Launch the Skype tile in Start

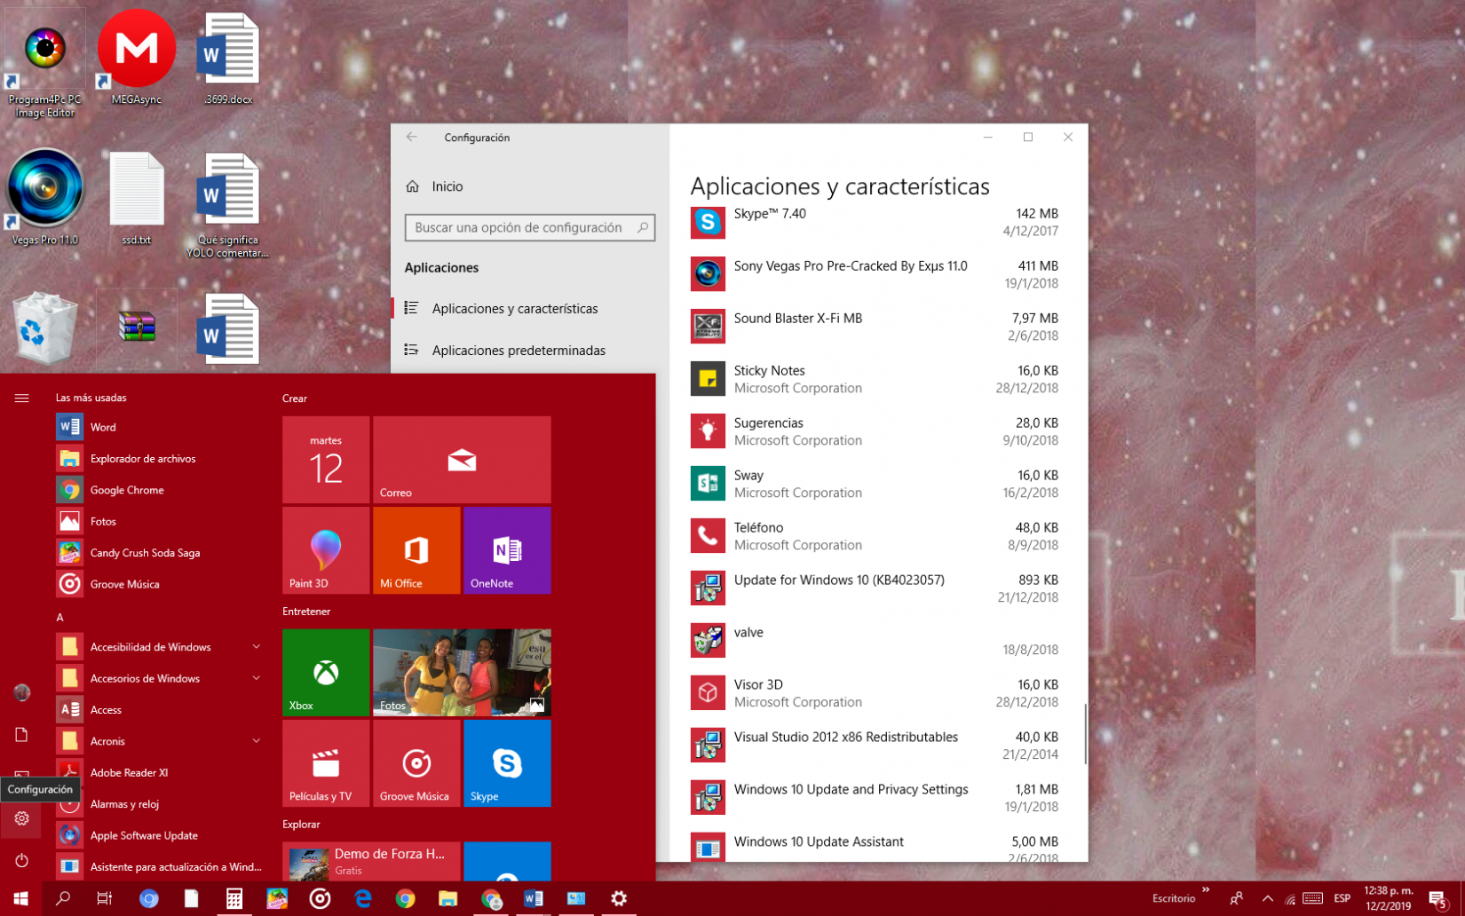pos(507,763)
